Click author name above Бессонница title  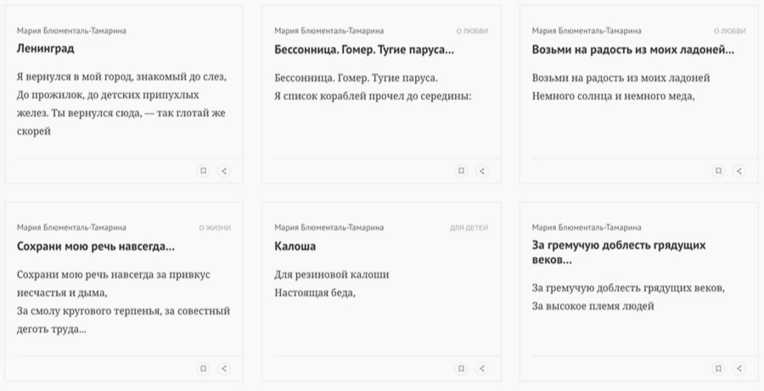point(329,31)
